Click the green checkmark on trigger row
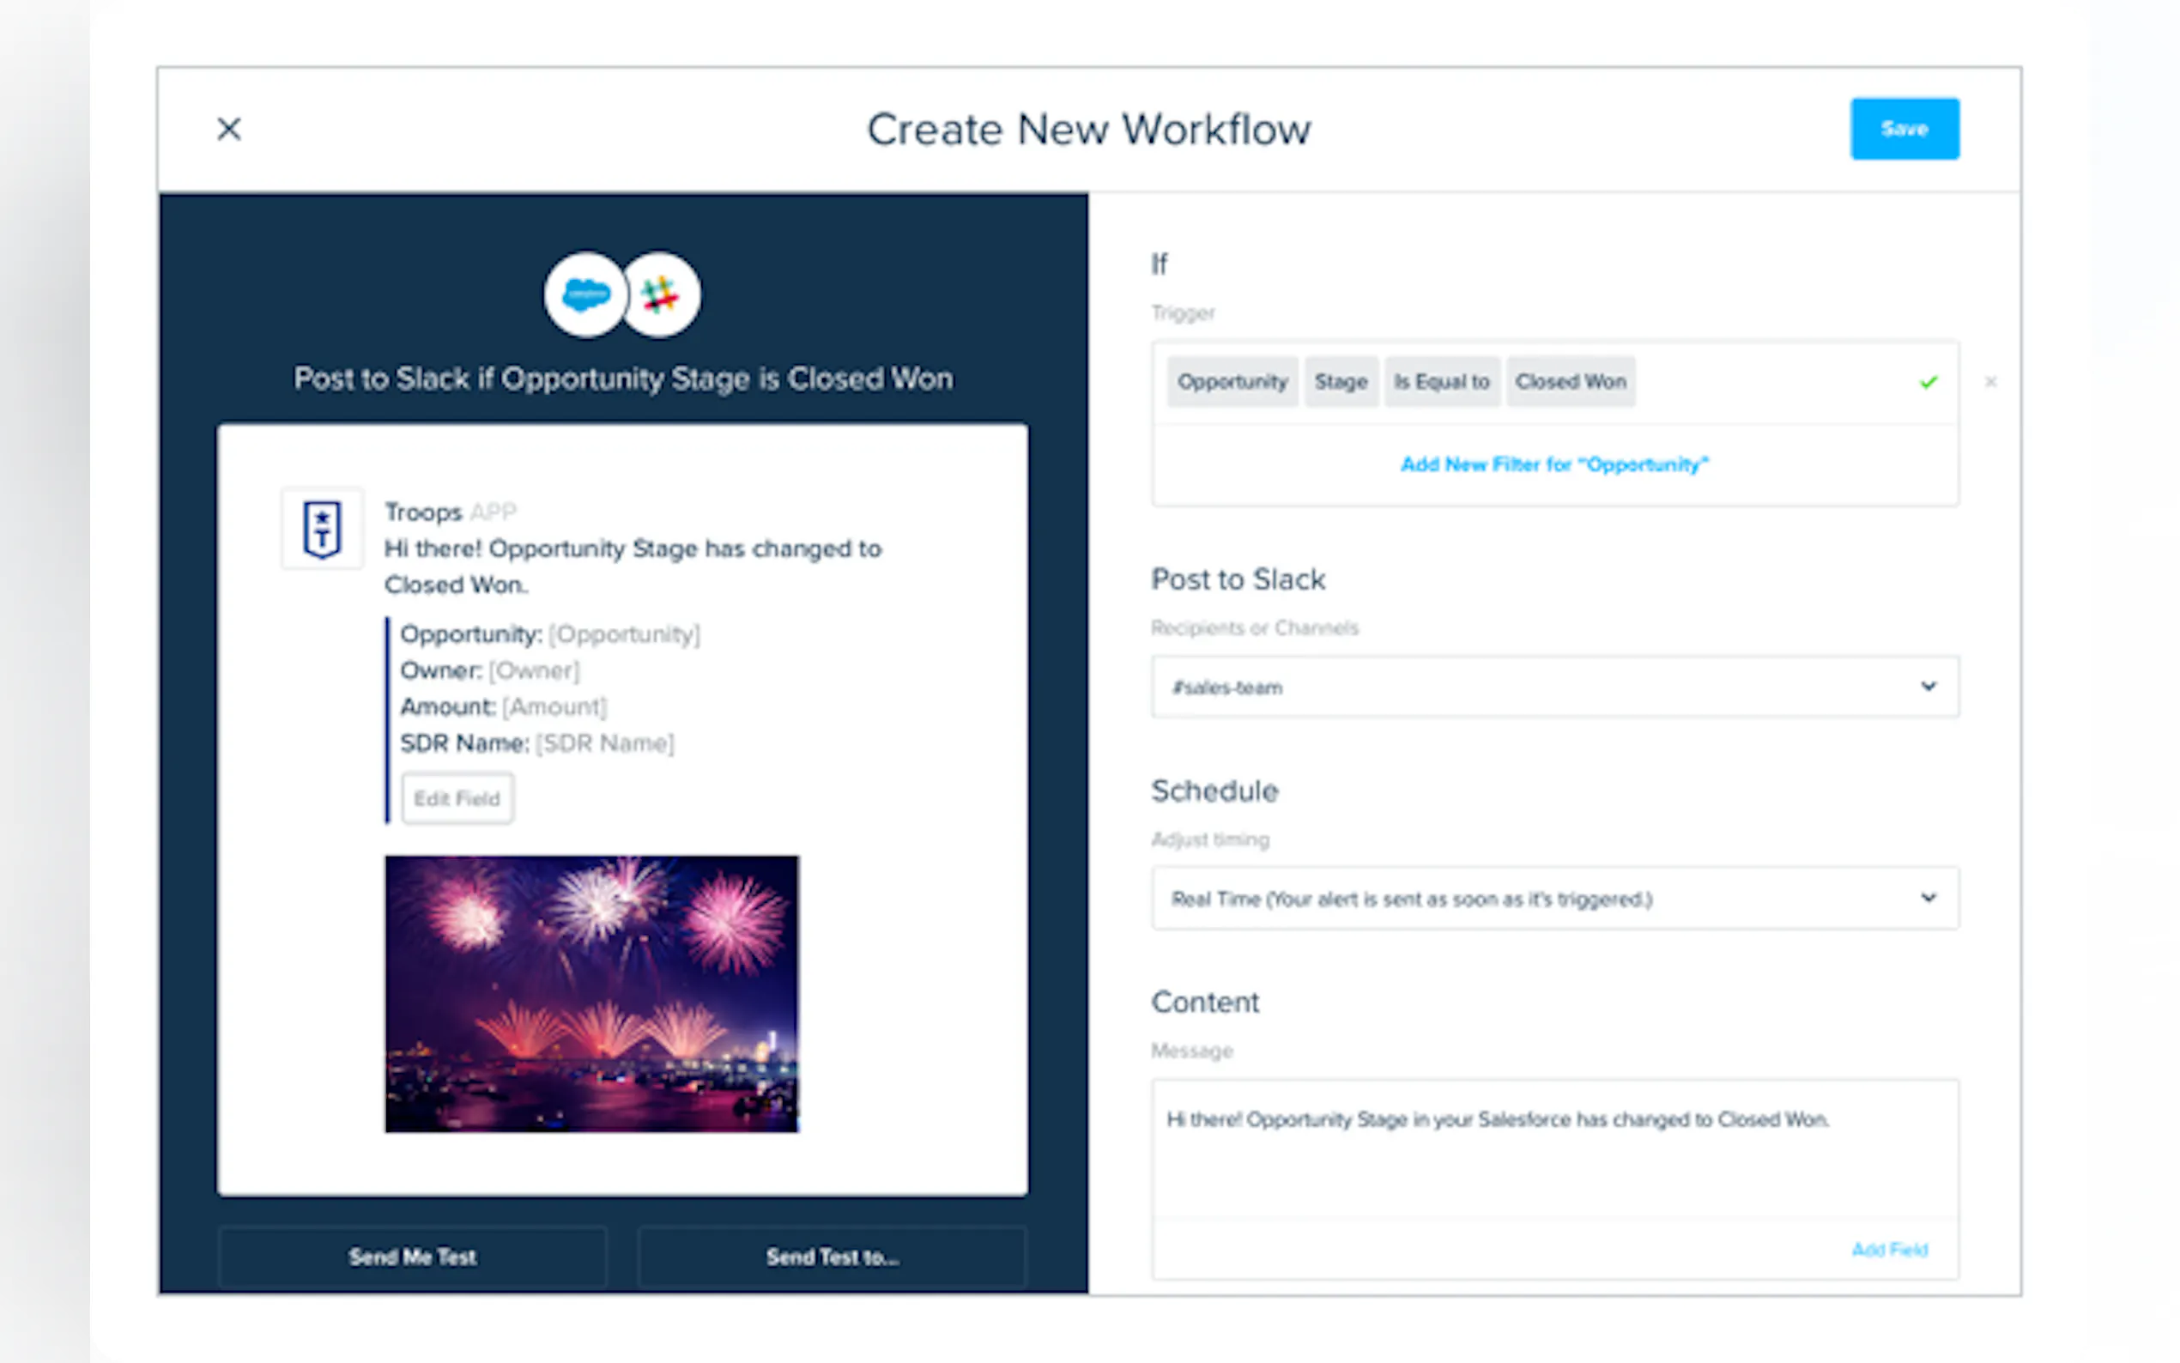This screenshot has width=2180, height=1363. (x=1928, y=382)
